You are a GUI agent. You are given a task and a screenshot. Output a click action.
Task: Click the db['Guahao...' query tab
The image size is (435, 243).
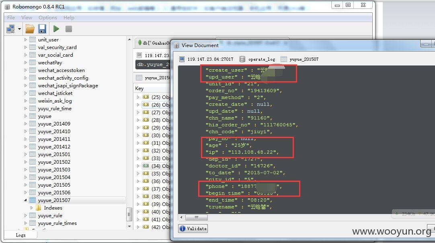(x=154, y=43)
